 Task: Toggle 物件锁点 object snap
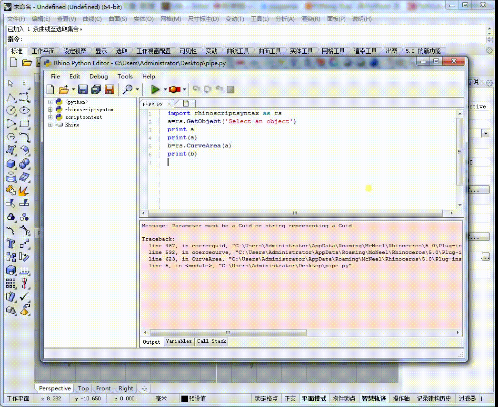pos(344,398)
